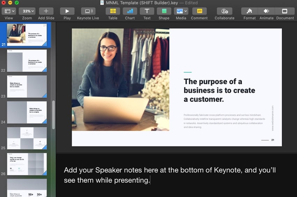297x197 pixels.
Task: Toggle the Document inspector panel
Action: click(x=285, y=11)
